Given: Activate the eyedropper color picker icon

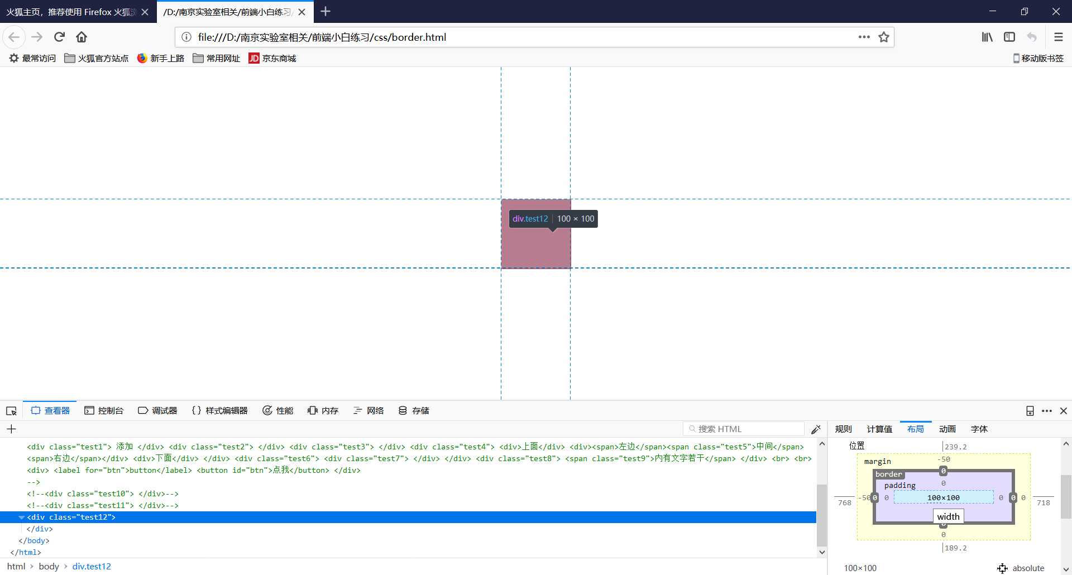Looking at the screenshot, I should 816,429.
